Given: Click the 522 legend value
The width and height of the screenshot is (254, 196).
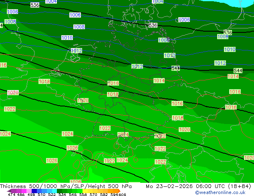Looking at the screenshot, I should pyautogui.click(x=52, y=194).
